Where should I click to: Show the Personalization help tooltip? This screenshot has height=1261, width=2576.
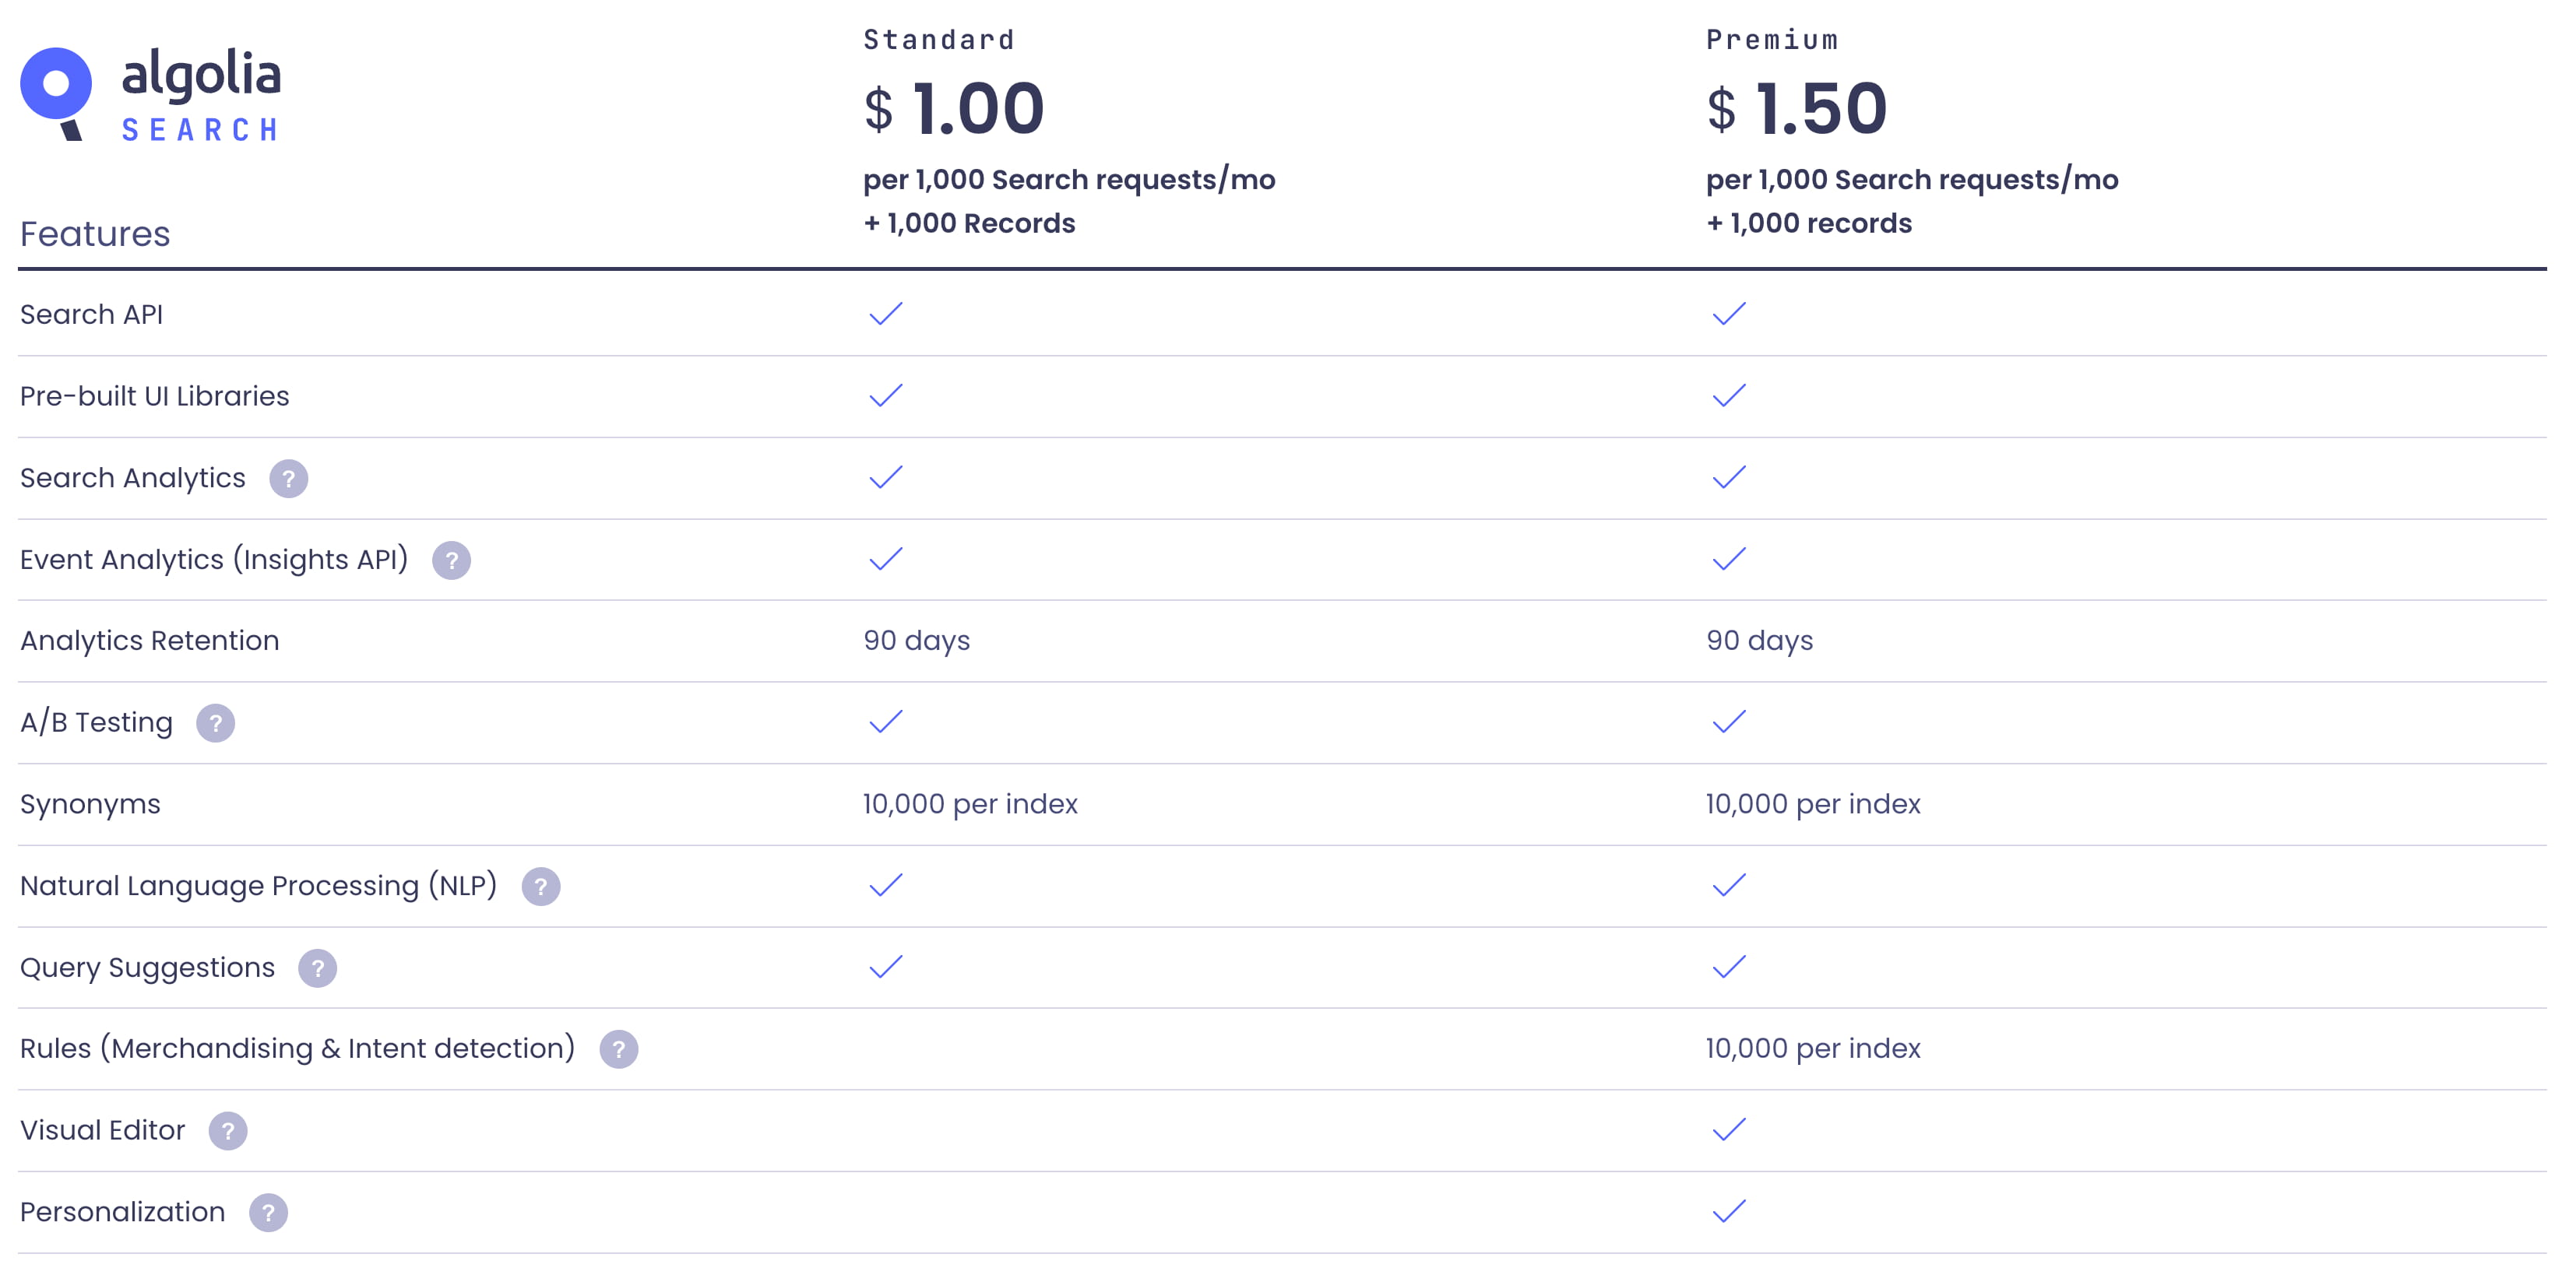click(268, 1213)
